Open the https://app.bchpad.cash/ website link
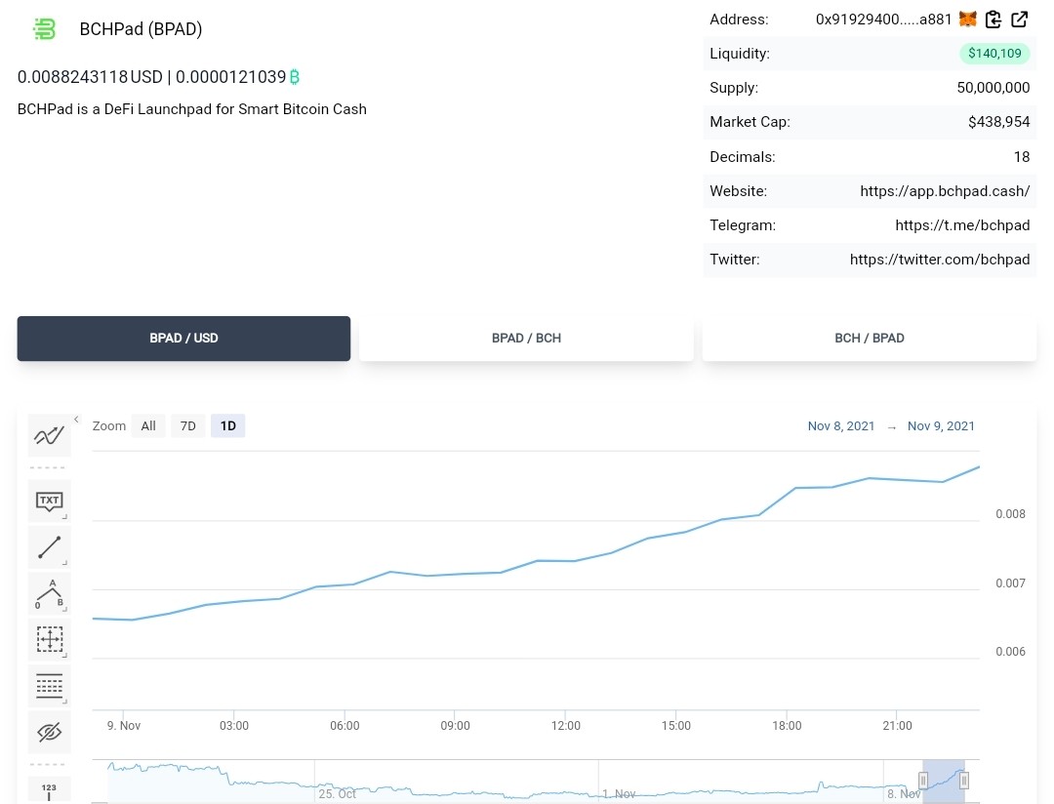 (x=945, y=191)
